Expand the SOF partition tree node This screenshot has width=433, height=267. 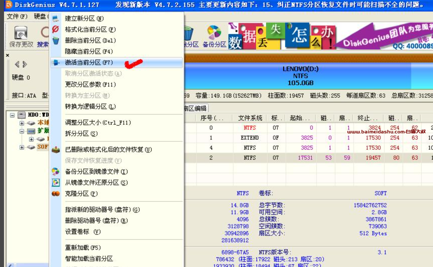pyautogui.click(x=22, y=147)
